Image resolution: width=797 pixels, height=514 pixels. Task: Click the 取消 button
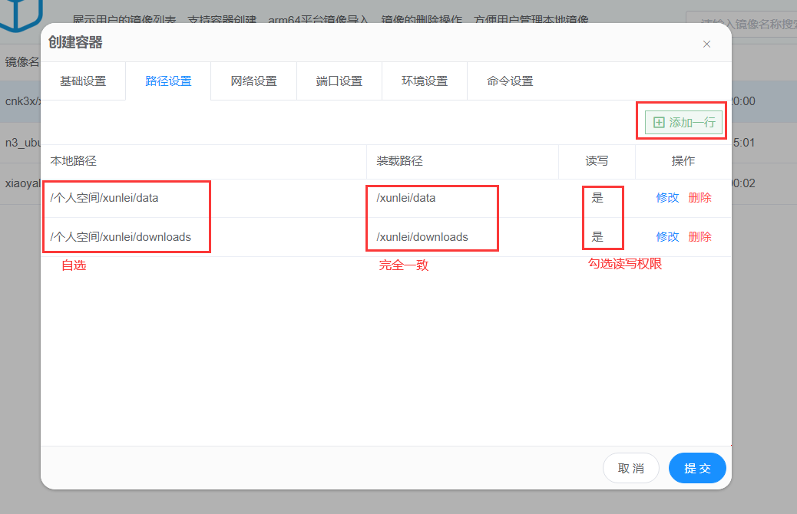coord(631,468)
